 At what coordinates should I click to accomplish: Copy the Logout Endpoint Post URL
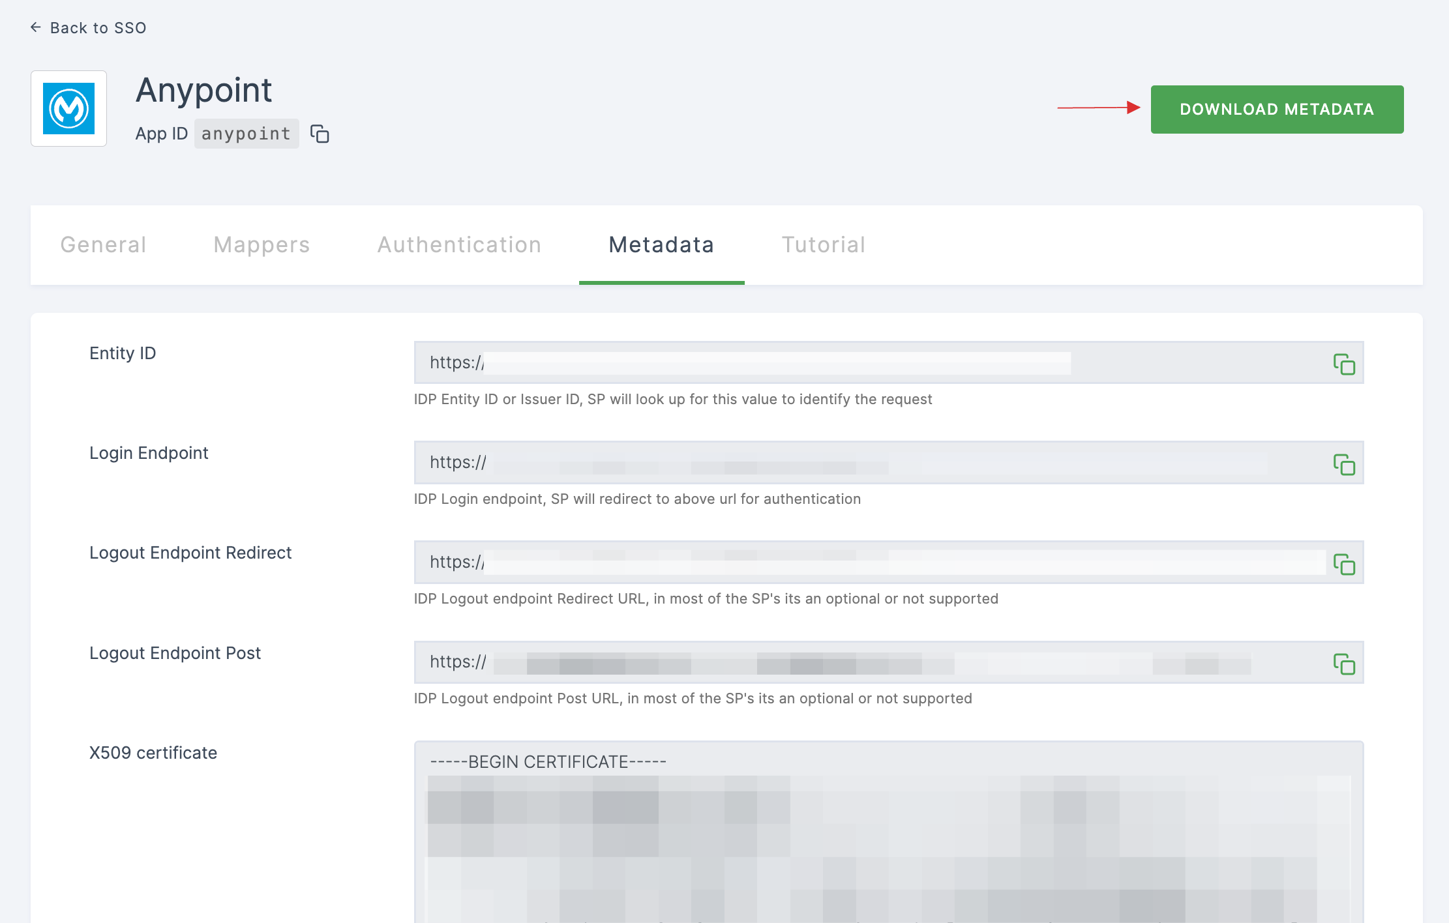coord(1344,664)
